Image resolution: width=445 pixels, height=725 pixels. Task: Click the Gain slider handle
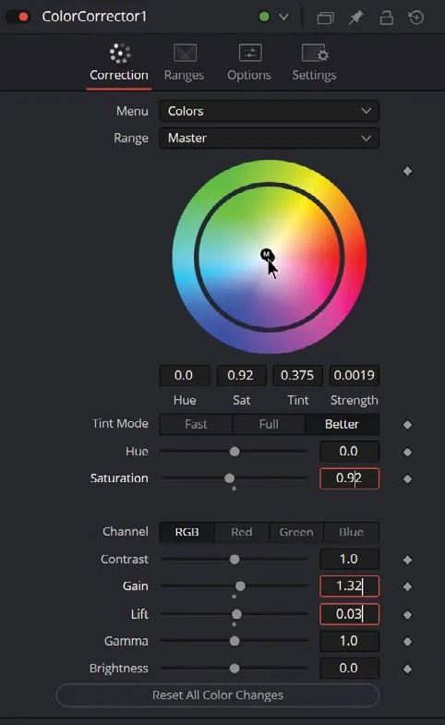point(240,586)
